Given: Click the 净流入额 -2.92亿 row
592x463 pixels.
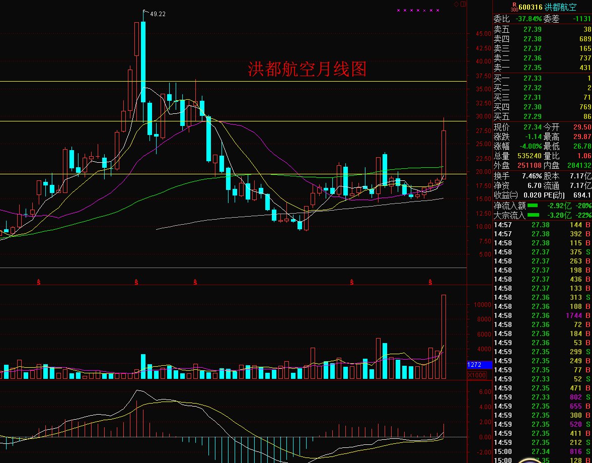Looking at the screenshot, I should click(x=542, y=206).
